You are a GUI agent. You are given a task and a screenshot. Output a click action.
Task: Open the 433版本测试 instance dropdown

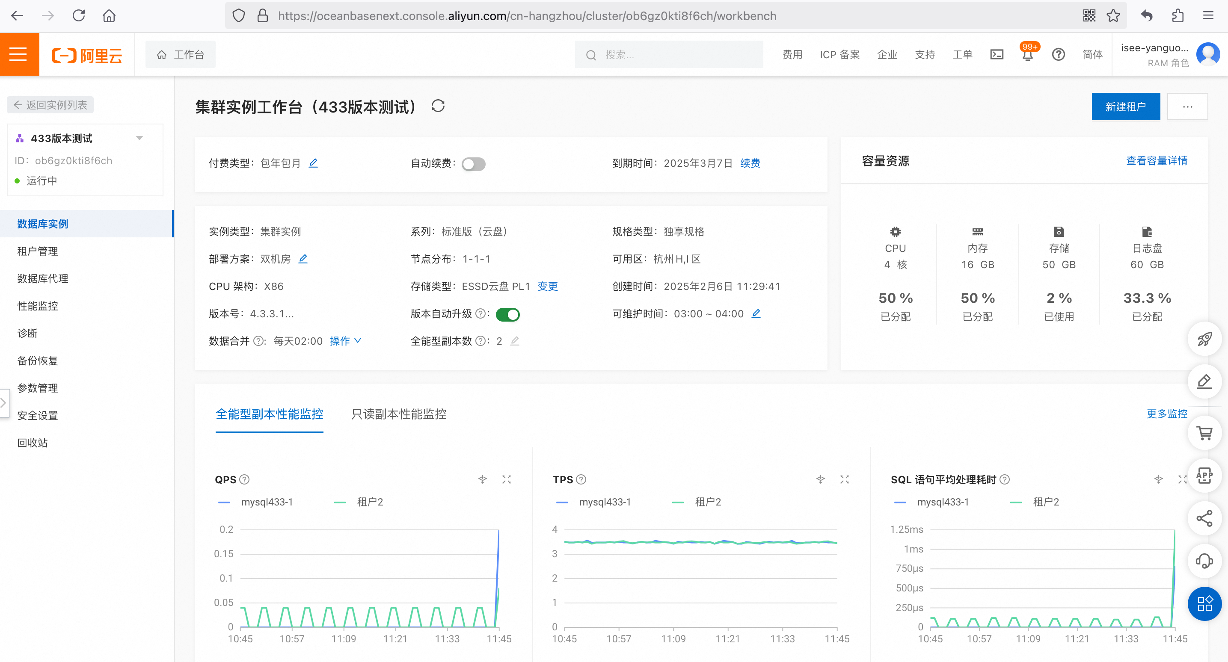click(139, 138)
